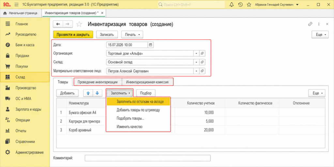Select Склад section in sidebar
The image size is (334, 167).
coord(25,77)
